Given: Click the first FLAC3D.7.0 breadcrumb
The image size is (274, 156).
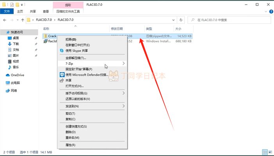Looking at the screenshot, I should [x=44, y=20].
